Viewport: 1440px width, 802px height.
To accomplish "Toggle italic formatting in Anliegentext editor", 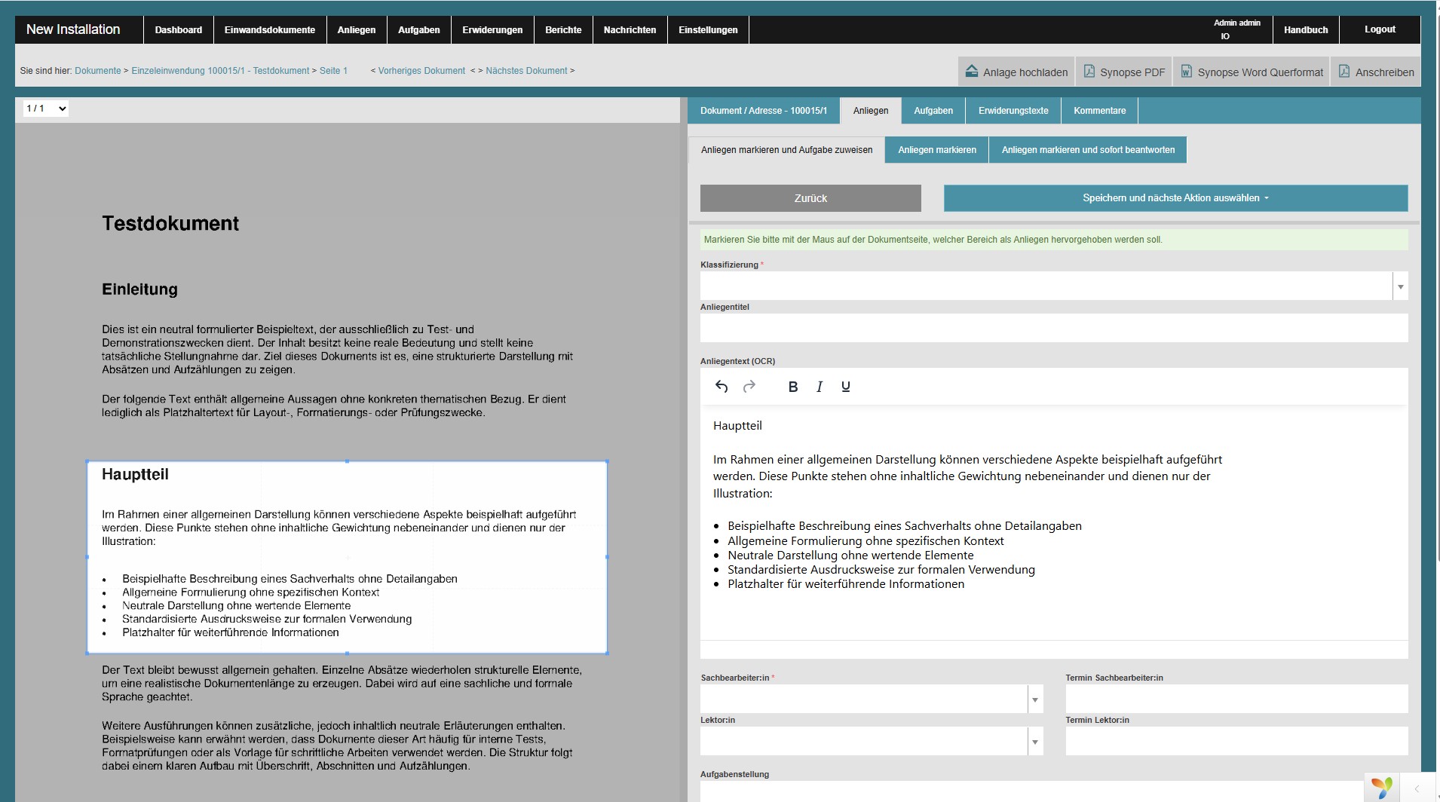I will (819, 387).
